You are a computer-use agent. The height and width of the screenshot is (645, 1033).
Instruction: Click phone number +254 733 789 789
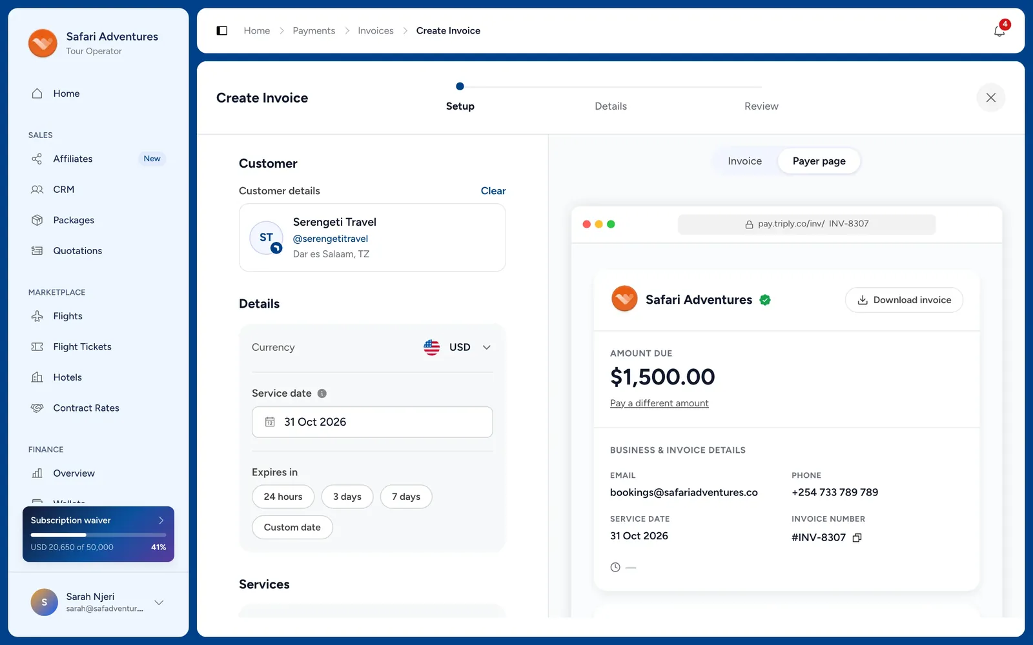835,493
